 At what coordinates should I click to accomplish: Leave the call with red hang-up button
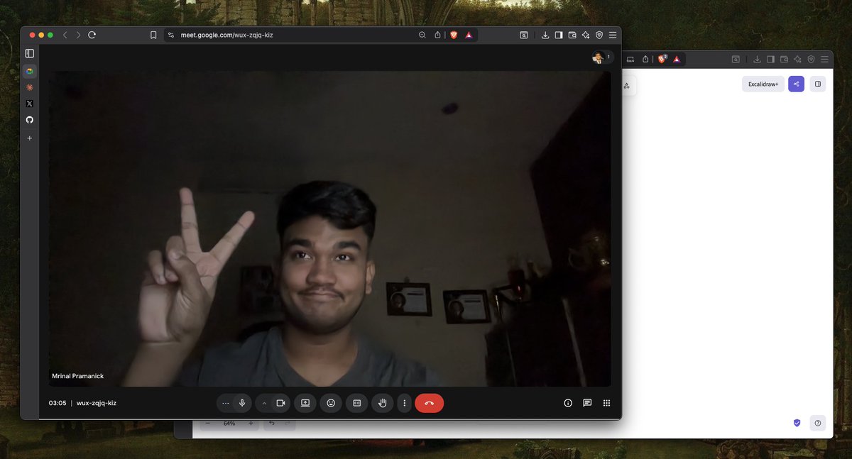429,403
